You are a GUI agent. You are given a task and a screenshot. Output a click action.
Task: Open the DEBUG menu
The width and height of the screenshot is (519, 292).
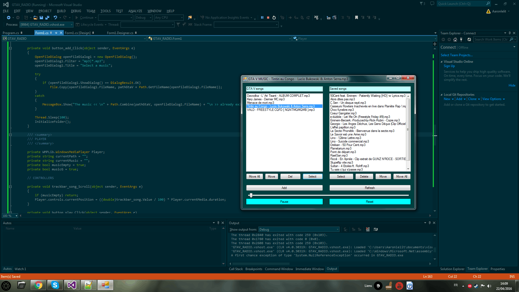coord(76,11)
